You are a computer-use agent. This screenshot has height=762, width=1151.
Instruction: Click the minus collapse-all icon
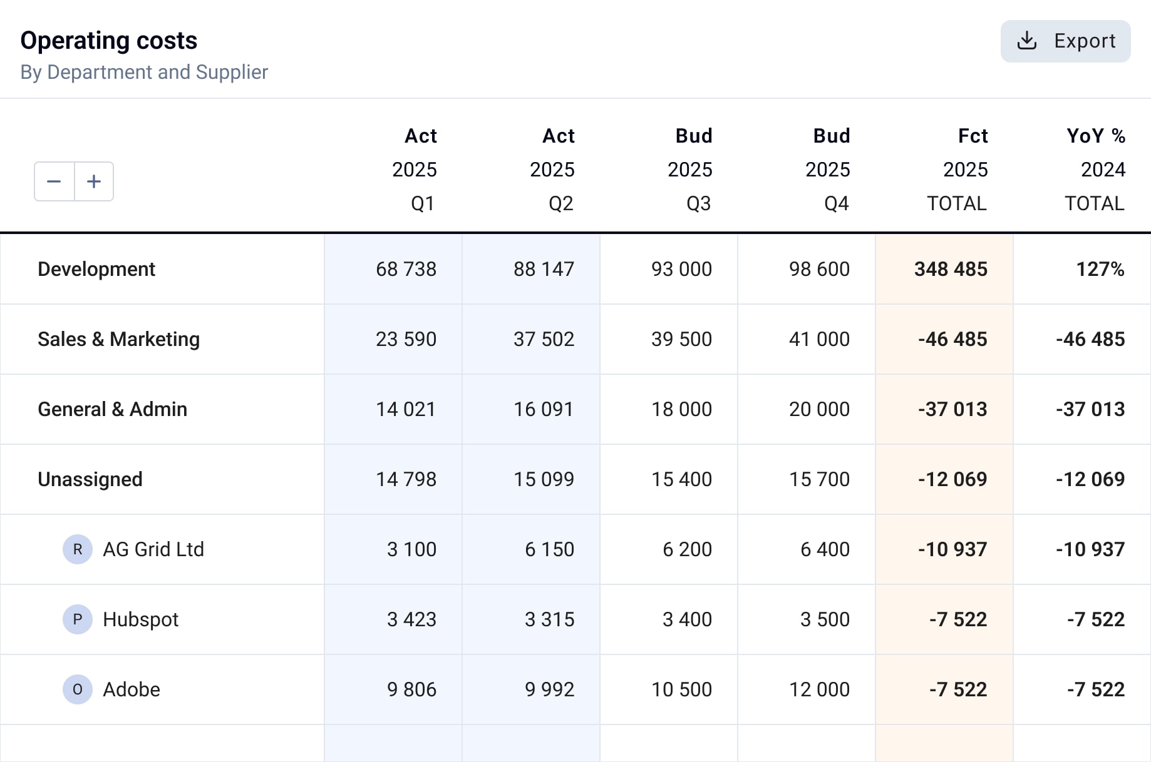(x=54, y=181)
